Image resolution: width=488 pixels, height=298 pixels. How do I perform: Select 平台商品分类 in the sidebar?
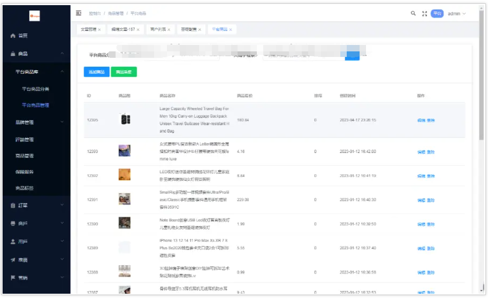pos(36,89)
